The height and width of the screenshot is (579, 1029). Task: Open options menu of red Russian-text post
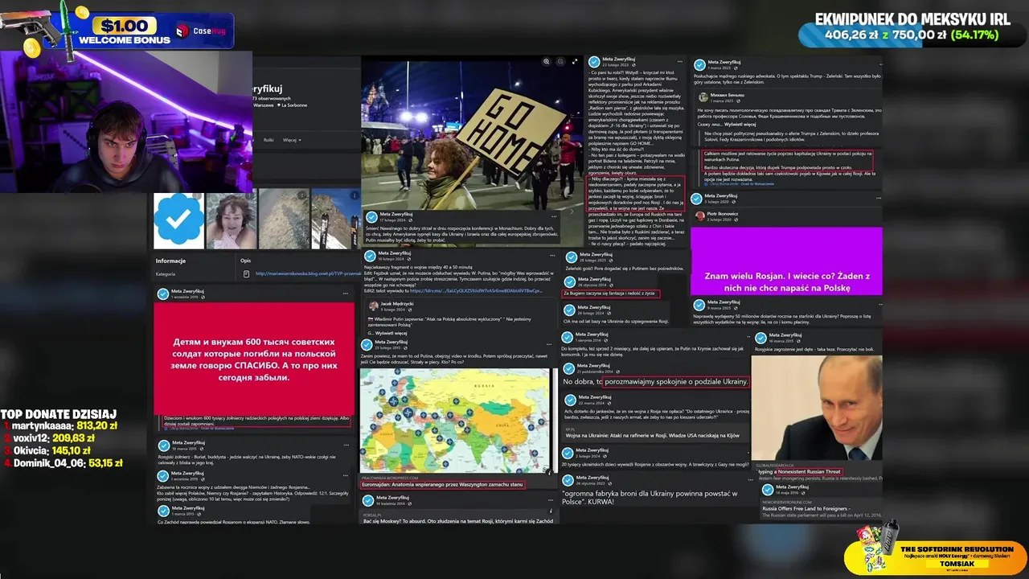(x=347, y=293)
